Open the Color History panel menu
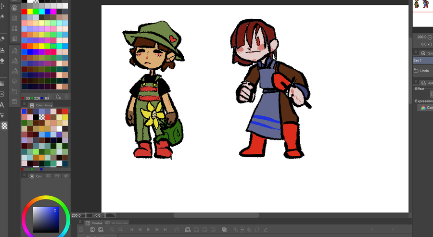Image resolution: width=433 pixels, height=237 pixels. pyautogui.click(x=24, y=104)
